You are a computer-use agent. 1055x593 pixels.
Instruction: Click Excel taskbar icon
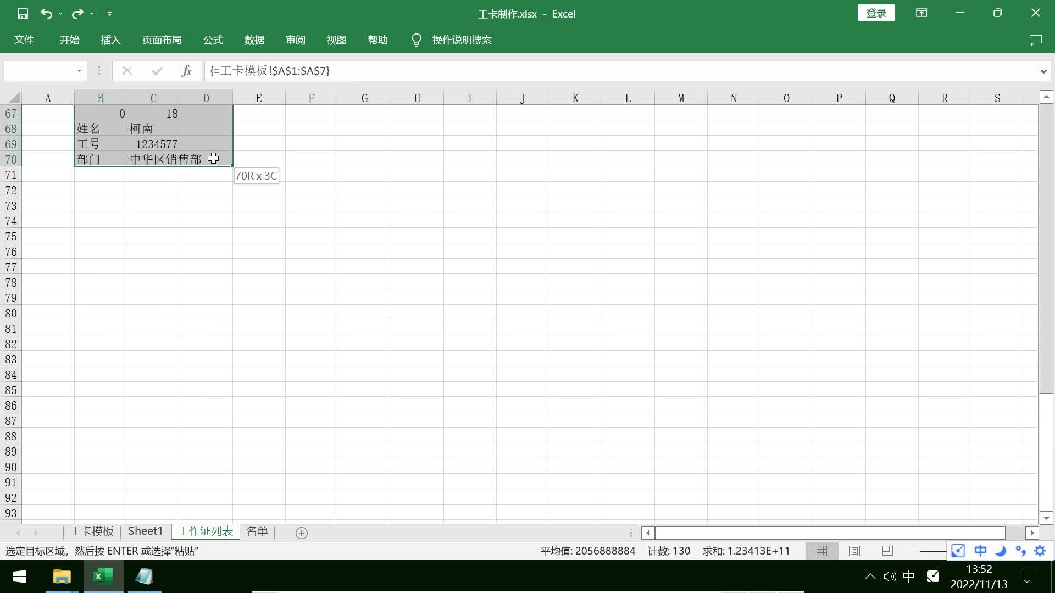point(103,577)
